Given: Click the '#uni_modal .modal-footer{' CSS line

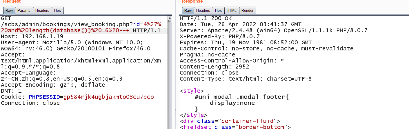Looking at the screenshot, I should click(x=242, y=97).
